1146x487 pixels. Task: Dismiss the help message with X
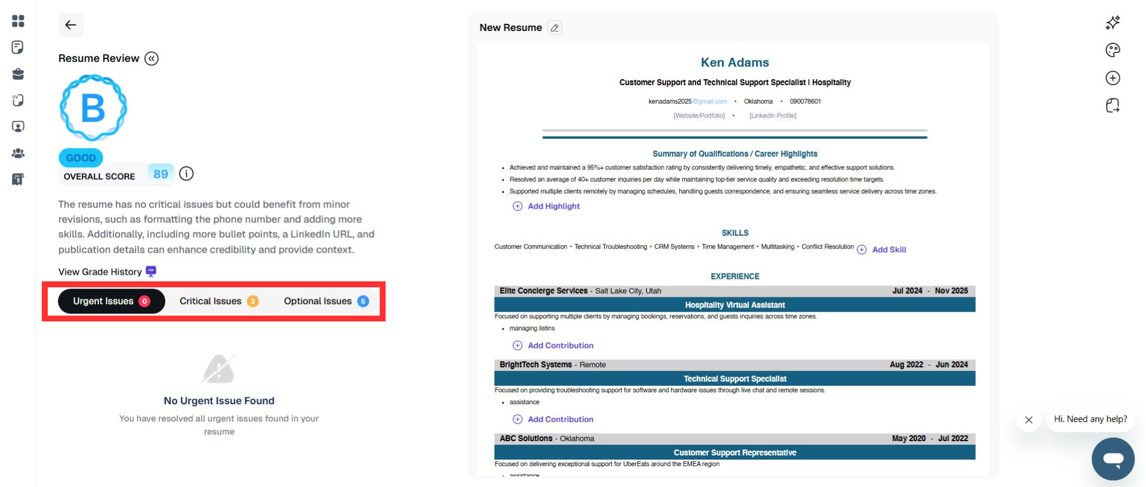tap(1028, 420)
